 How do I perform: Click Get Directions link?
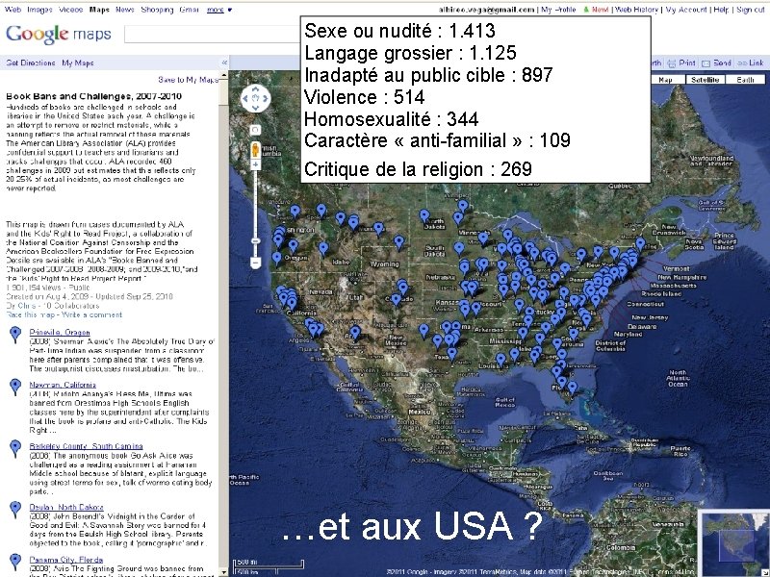pos(31,63)
